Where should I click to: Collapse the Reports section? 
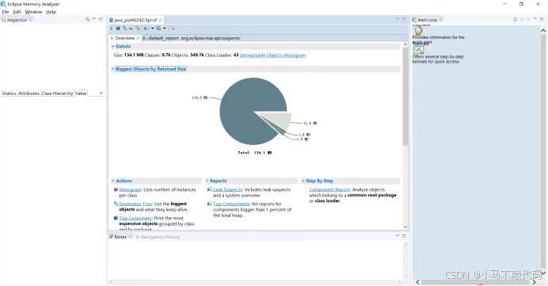(x=207, y=181)
